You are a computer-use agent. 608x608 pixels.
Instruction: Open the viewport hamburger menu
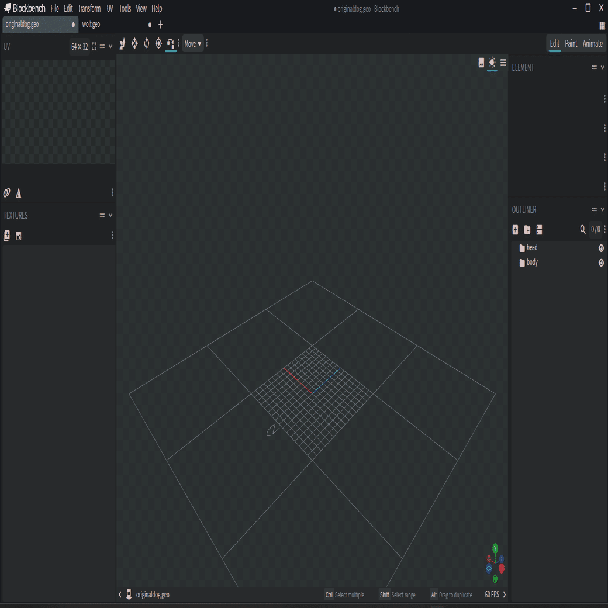(503, 63)
